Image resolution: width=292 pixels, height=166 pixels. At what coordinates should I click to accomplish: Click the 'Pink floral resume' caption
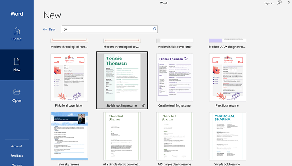227,105
